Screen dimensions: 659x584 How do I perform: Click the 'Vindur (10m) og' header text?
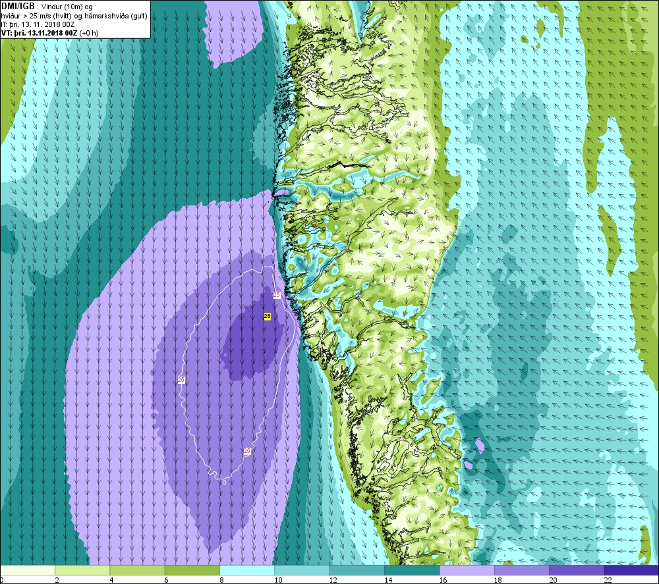pos(67,7)
